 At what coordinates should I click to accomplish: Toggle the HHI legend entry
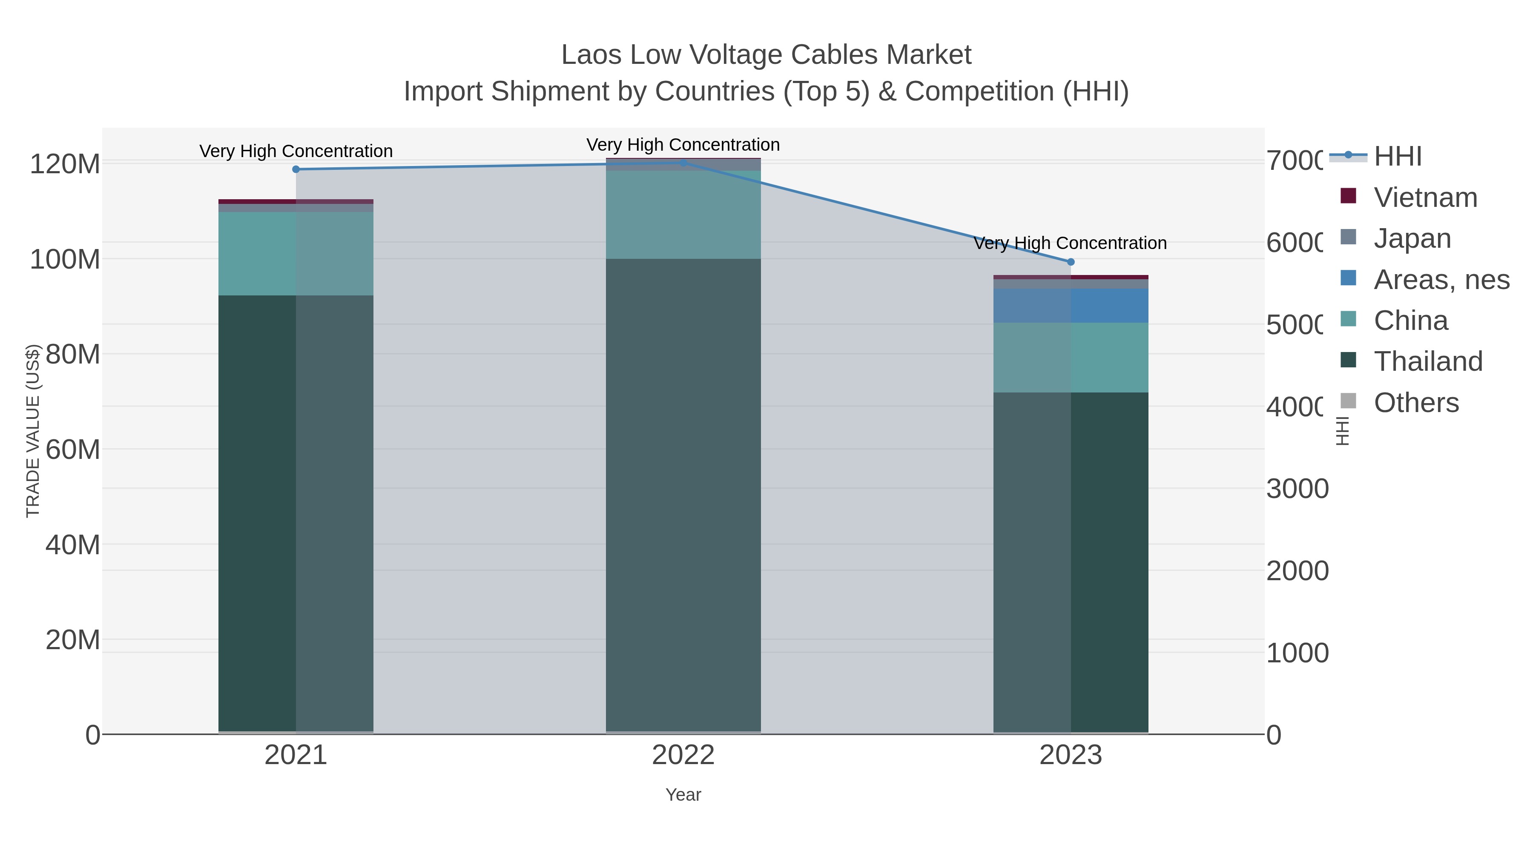[x=1376, y=156]
